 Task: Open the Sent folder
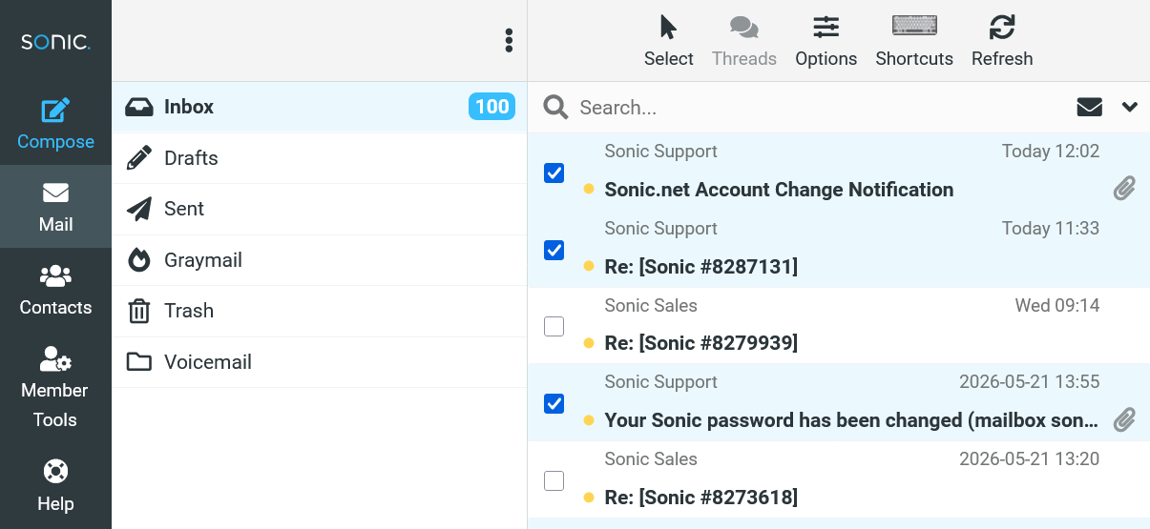320,209
